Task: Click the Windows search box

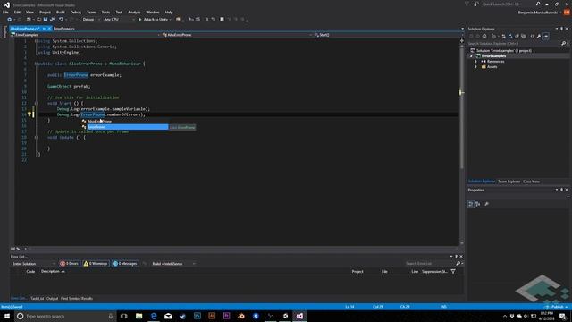Action: point(65,316)
